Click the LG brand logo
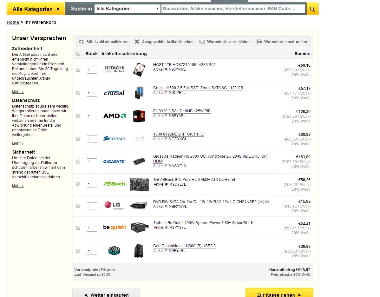The width and height of the screenshot is (380, 297). pos(114,206)
